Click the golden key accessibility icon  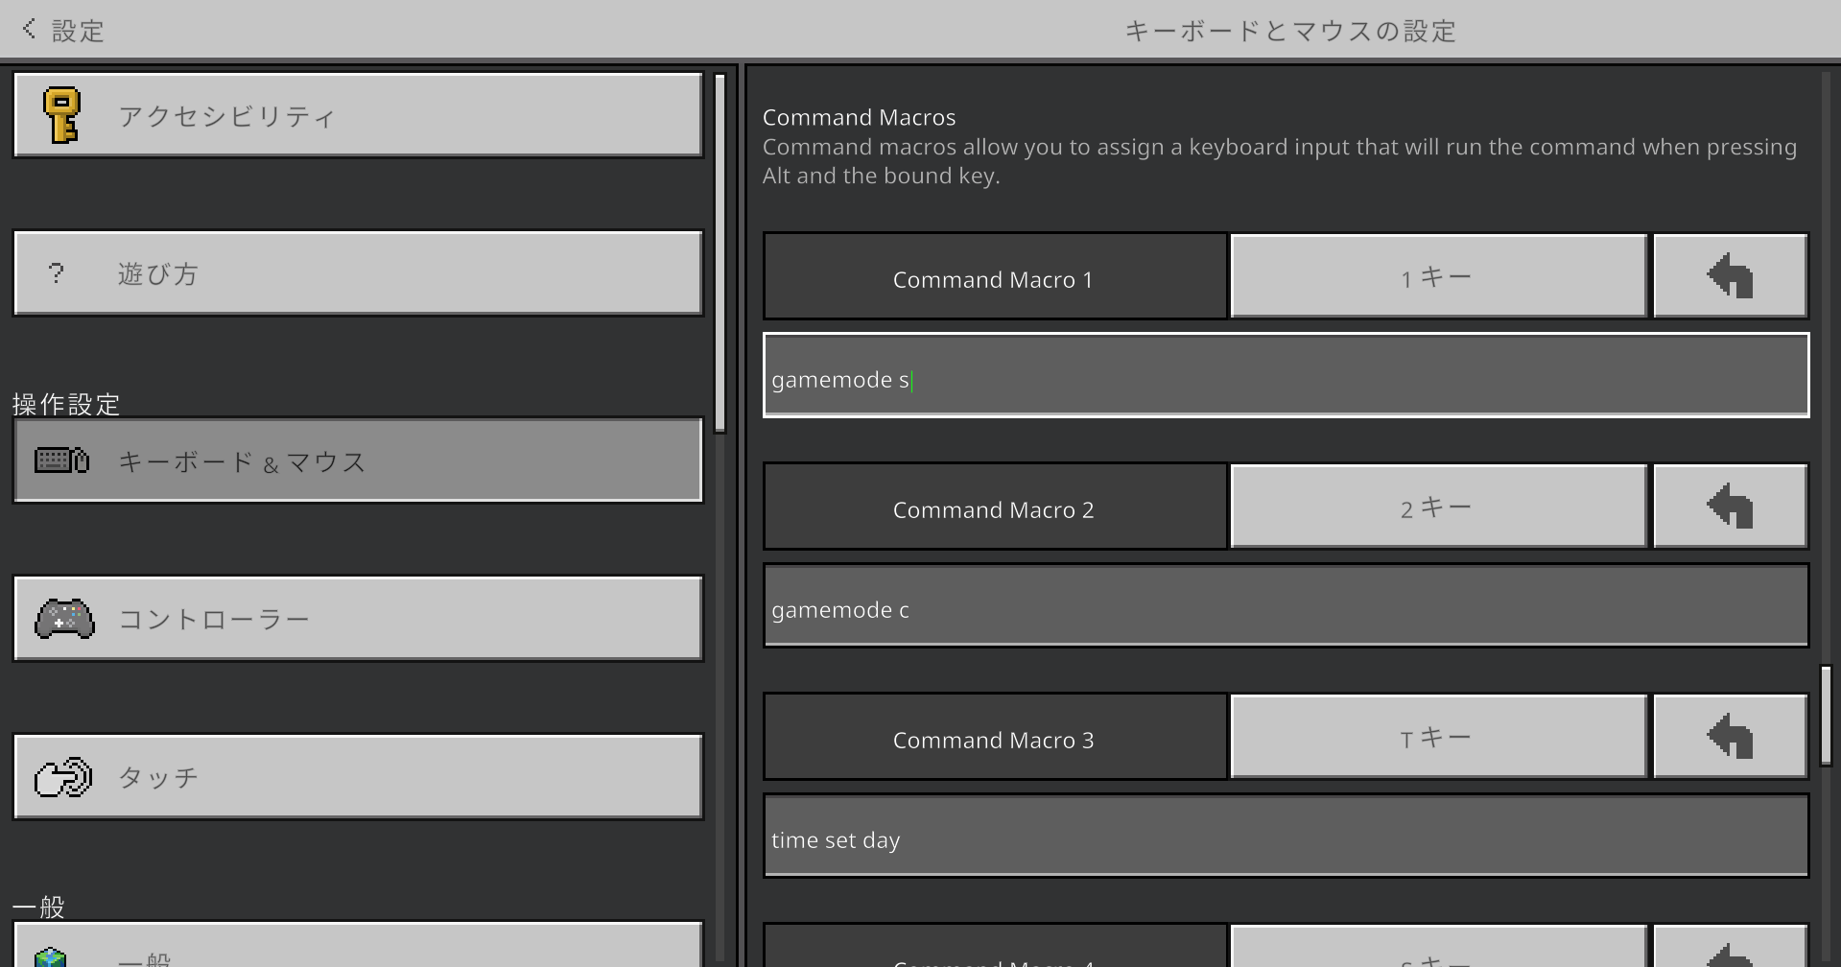point(62,116)
